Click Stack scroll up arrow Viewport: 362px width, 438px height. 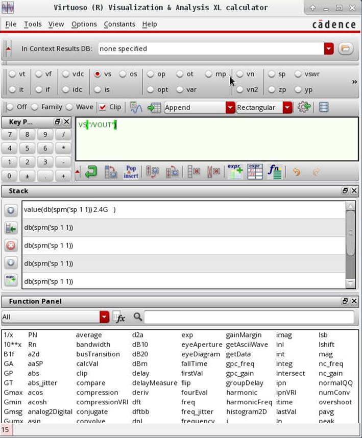click(x=350, y=206)
